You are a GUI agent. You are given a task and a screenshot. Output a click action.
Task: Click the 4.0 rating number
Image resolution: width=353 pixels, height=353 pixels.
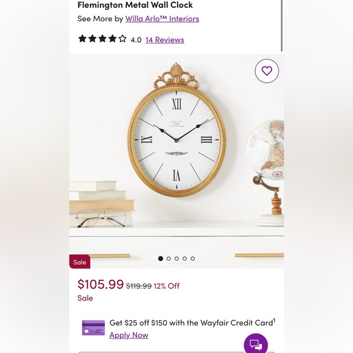(x=136, y=40)
